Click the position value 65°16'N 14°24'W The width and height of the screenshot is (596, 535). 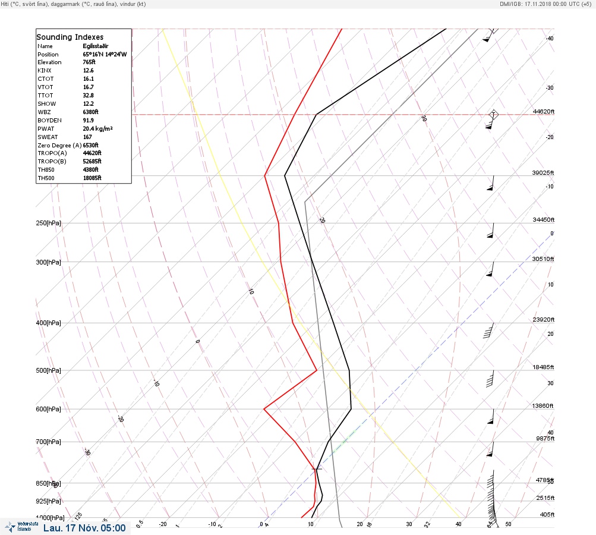pos(105,54)
